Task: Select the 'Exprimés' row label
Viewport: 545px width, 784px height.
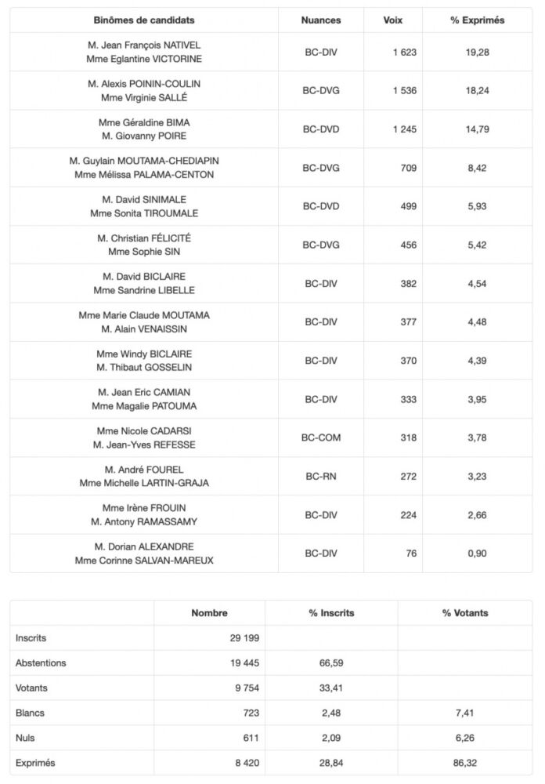Action: click(35, 762)
